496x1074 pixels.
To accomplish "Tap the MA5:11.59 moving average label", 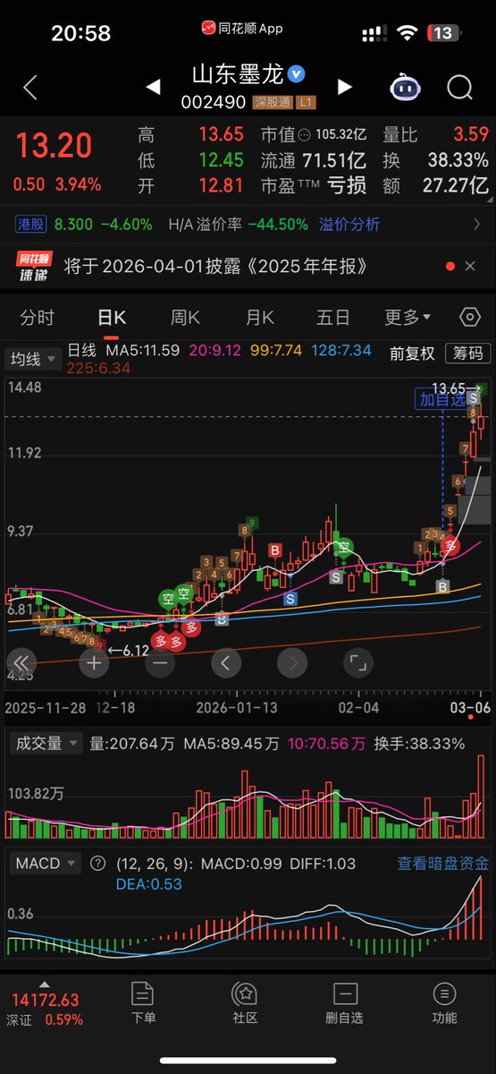I will (143, 350).
